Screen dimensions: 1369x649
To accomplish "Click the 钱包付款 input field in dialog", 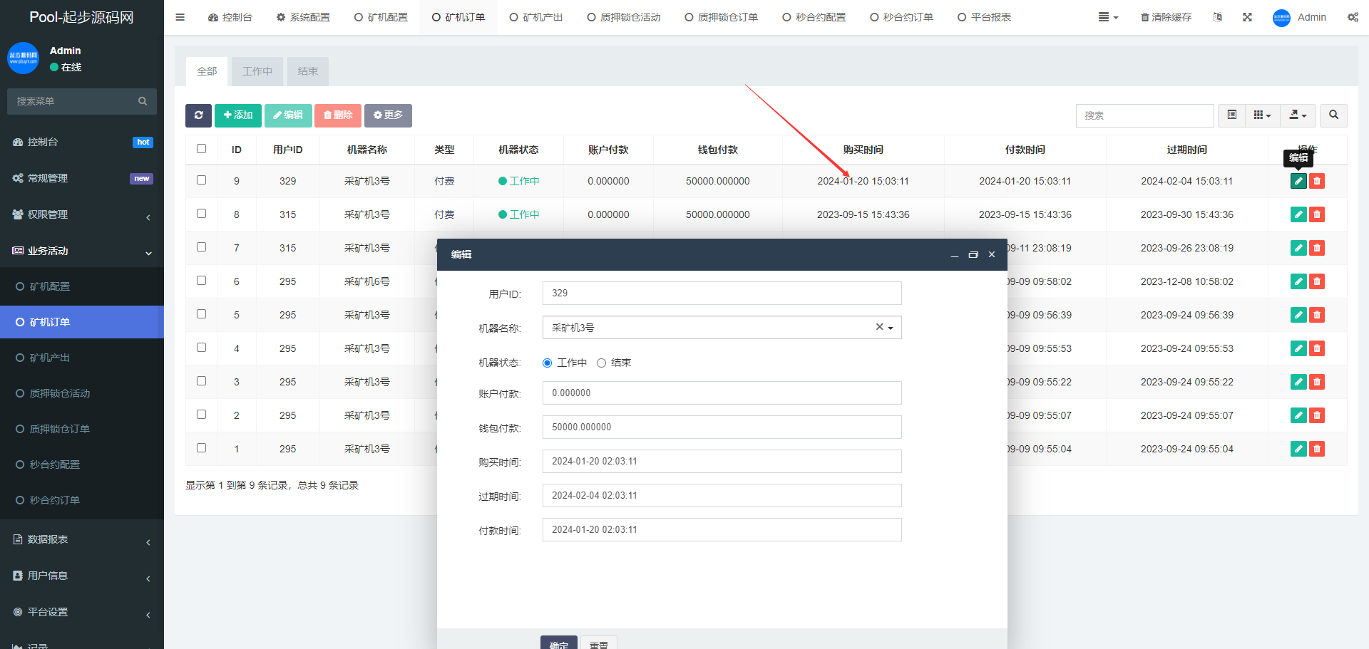I will click(x=722, y=427).
